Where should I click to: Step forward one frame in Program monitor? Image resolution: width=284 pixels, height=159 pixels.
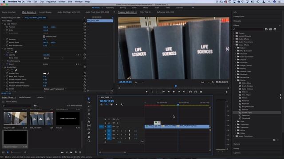(x=179, y=92)
